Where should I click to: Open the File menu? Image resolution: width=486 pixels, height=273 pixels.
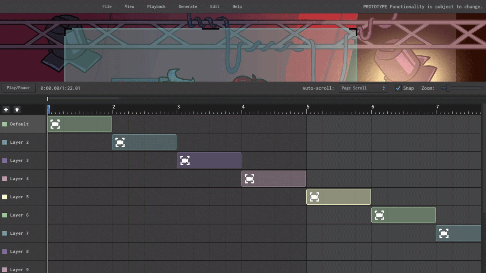[107, 6]
